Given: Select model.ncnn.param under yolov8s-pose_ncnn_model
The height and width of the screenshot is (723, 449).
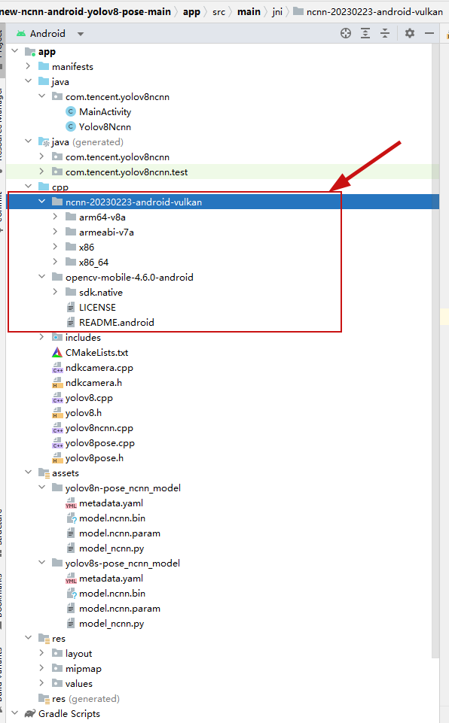Looking at the screenshot, I should tap(120, 609).
